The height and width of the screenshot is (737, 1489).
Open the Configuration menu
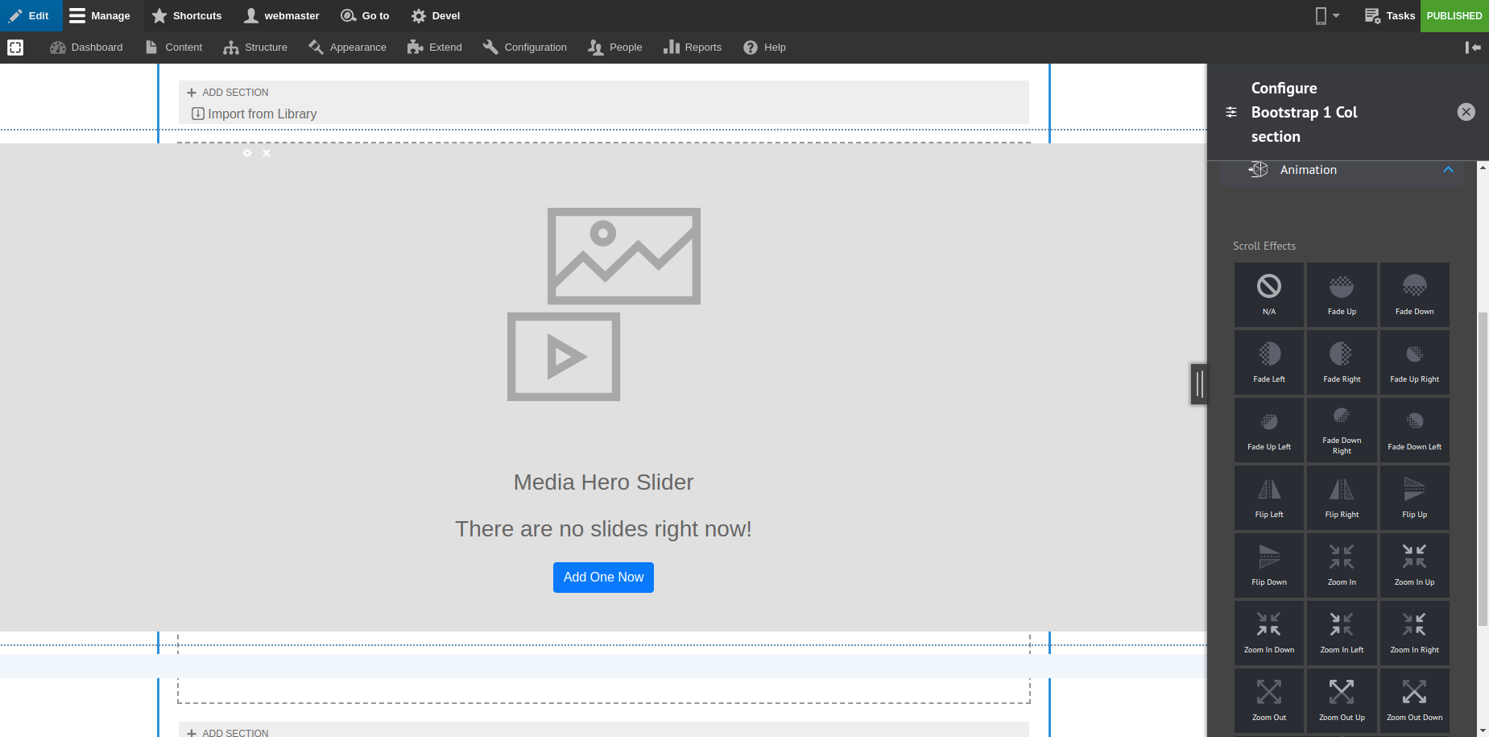(x=524, y=47)
